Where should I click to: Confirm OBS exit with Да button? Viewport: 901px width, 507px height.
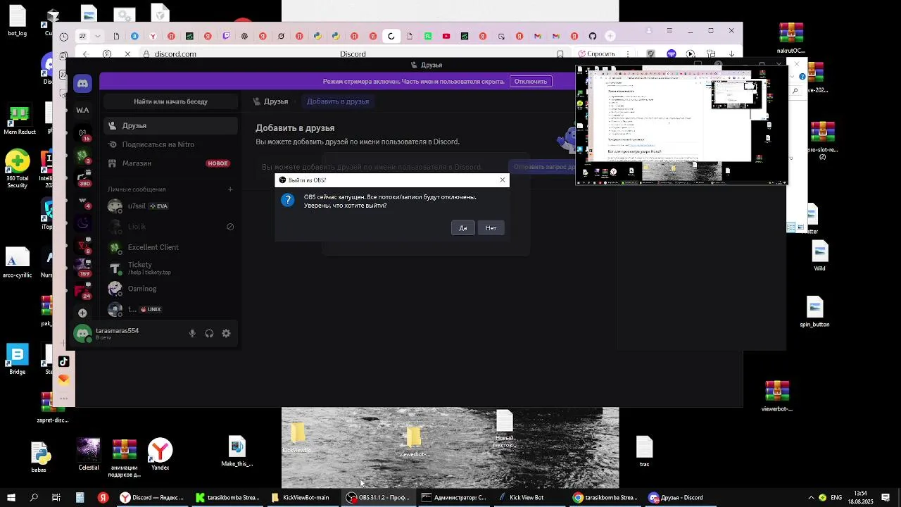[462, 227]
